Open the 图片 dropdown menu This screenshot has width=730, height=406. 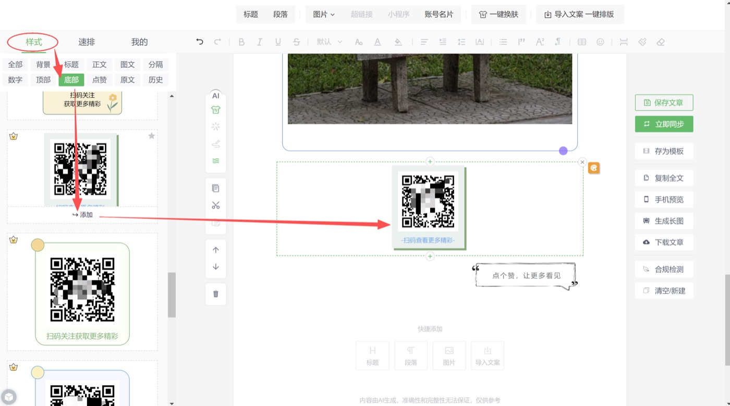[324, 15]
